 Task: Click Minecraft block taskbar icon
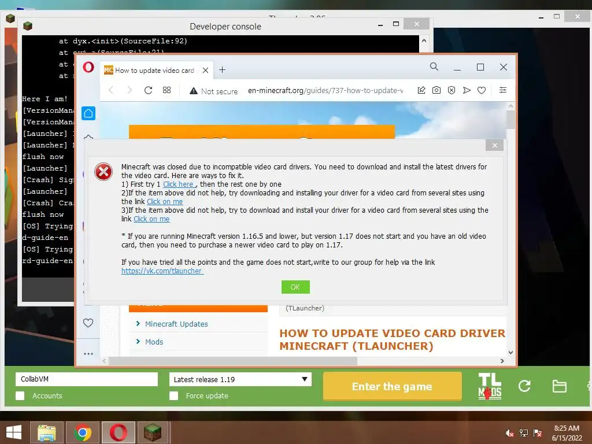153,432
